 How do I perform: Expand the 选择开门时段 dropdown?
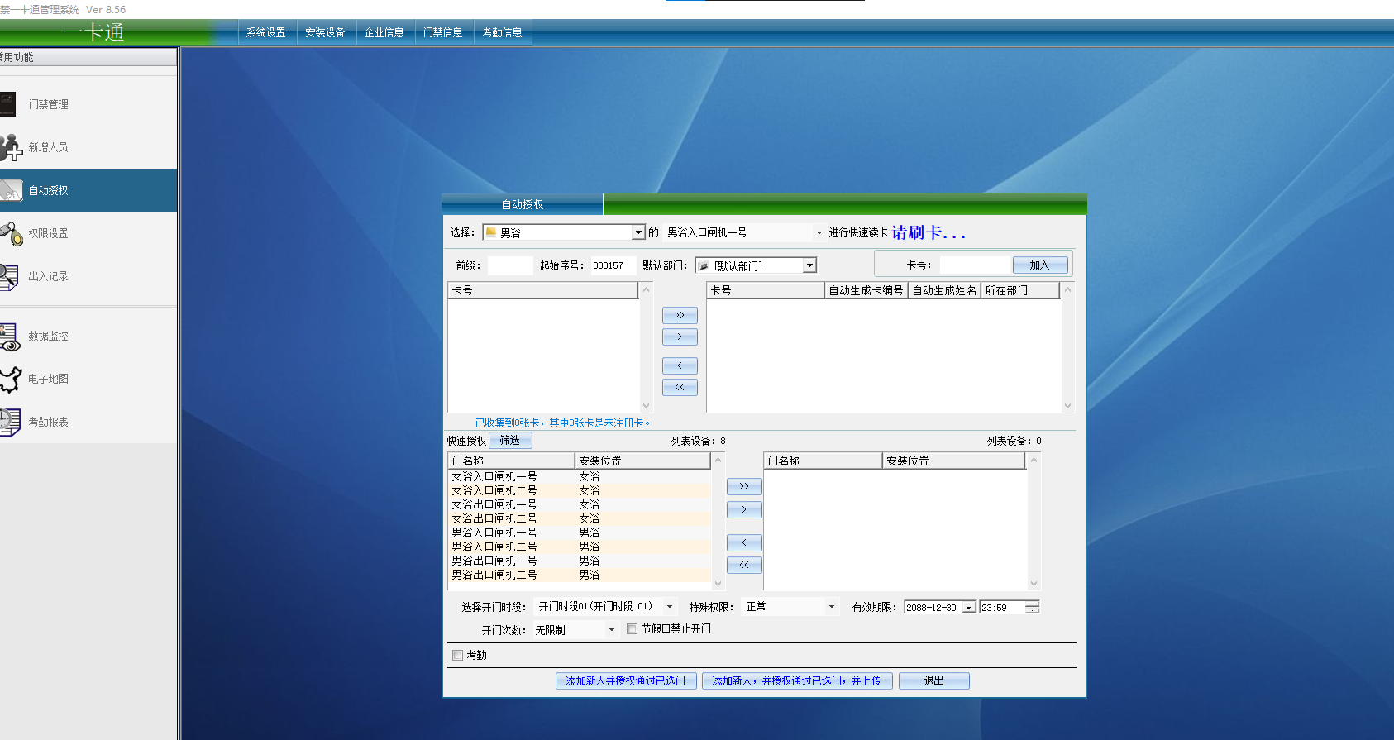(x=669, y=607)
